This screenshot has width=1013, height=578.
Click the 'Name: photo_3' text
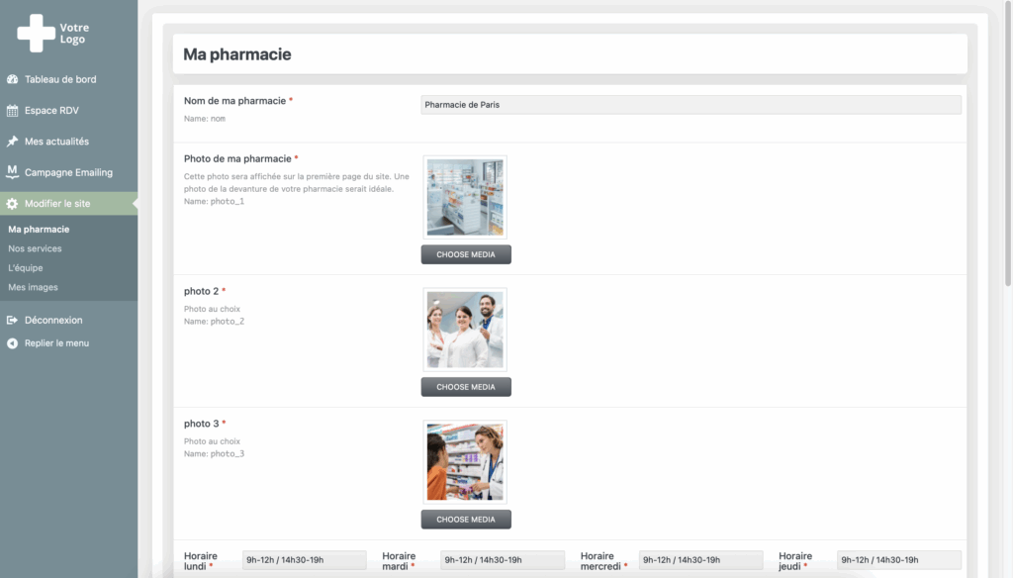click(x=214, y=454)
